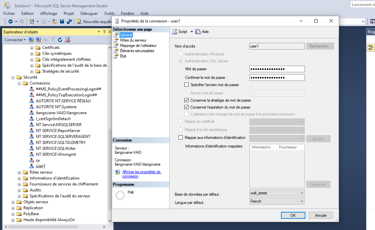This screenshot has height=230, width=375.
Task: Expand the Rôles serveur tree node
Action: (19, 172)
